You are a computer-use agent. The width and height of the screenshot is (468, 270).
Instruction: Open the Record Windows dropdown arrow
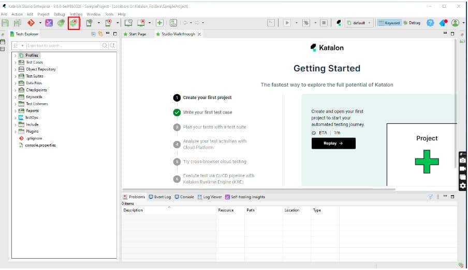click(x=150, y=23)
